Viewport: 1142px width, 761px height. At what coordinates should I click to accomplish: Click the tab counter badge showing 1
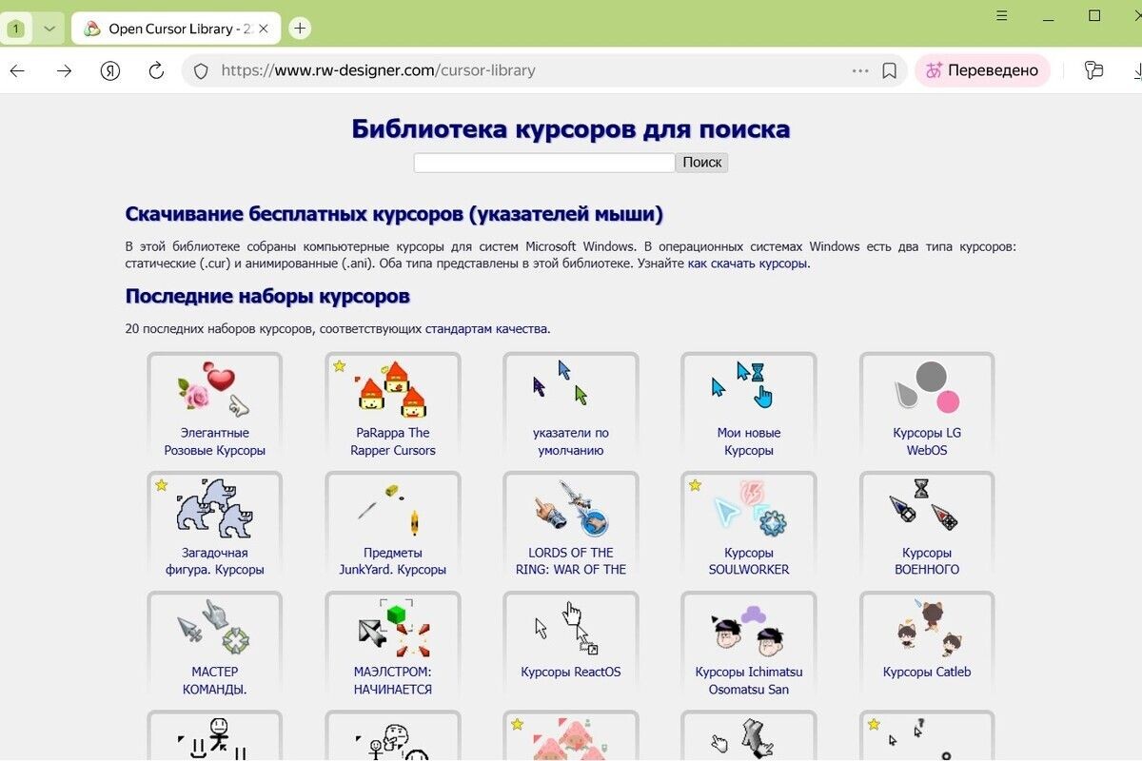(x=15, y=29)
